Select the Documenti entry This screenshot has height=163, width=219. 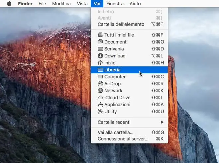click(x=129, y=42)
